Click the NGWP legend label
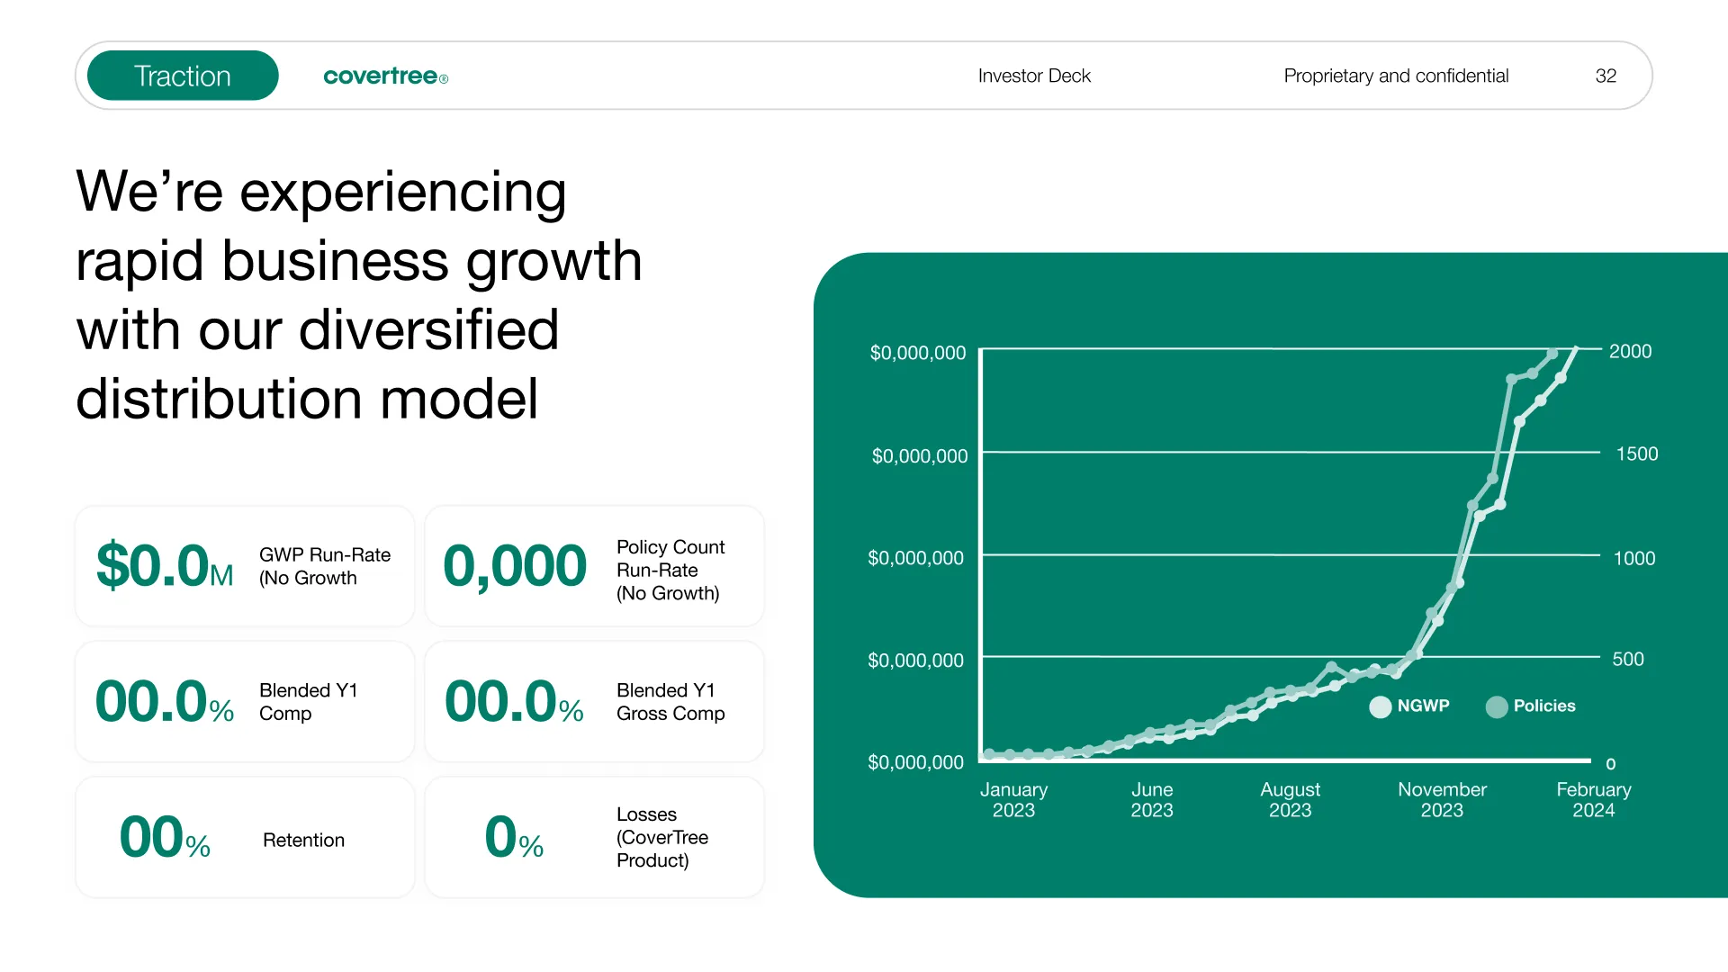Screen dimensions: 1728x972 [1424, 706]
